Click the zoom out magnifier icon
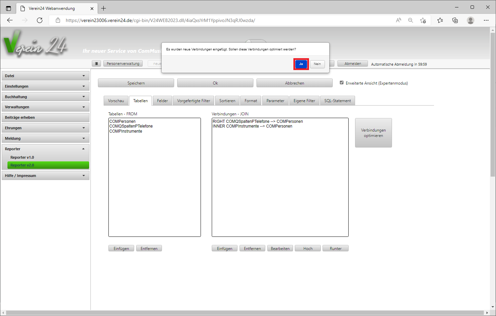Screen dimensions: 496x316 [411, 20]
